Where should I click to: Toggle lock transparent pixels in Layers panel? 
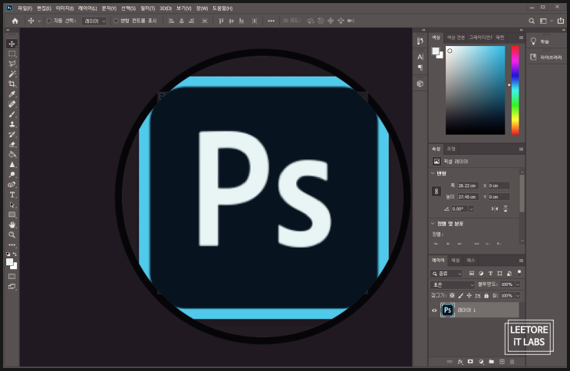(x=452, y=296)
